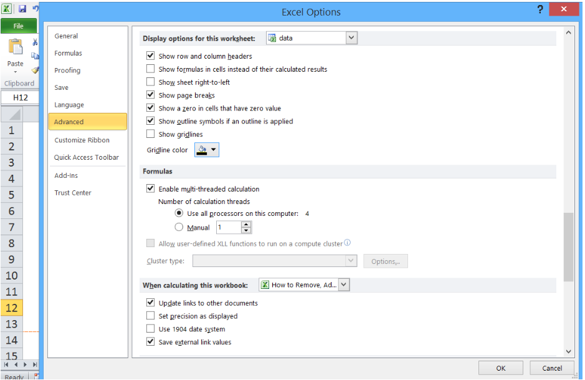Click the manual threads number field
The width and height of the screenshot is (585, 380).
(x=229, y=227)
